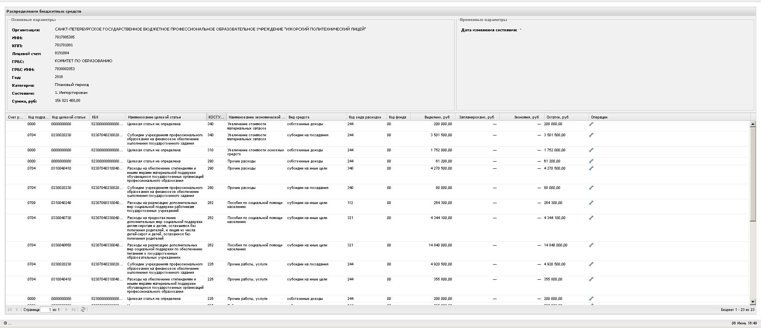761x328 pixels.
Task: Sort by Счет р... column header
Action: click(x=15, y=117)
